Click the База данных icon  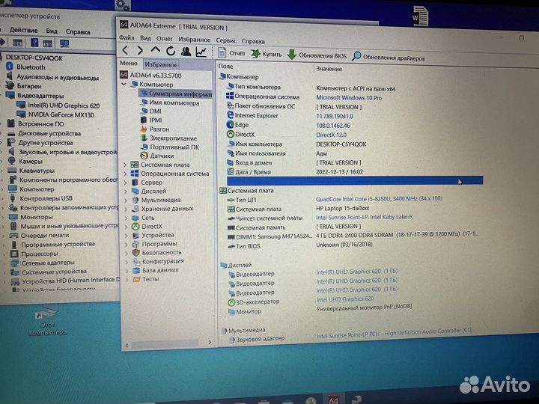136,270
